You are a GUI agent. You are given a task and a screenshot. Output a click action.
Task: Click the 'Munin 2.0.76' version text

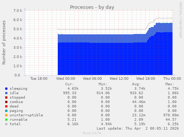pos(92,133)
